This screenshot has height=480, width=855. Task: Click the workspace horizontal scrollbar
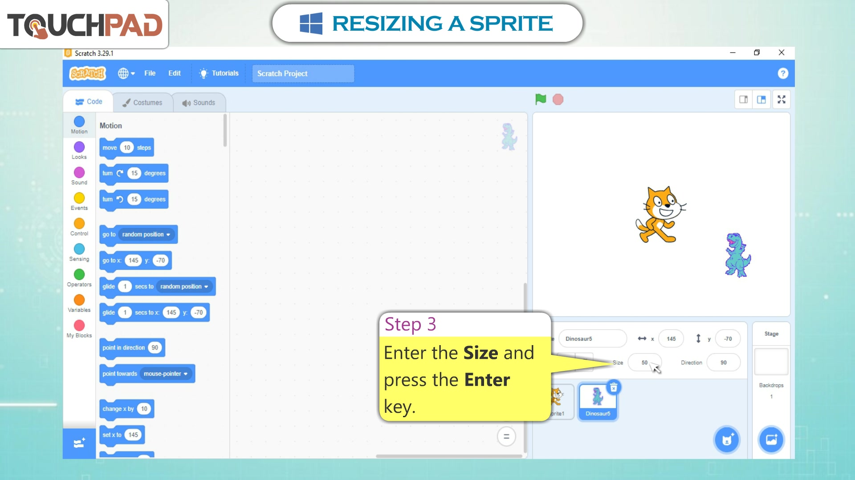click(x=449, y=456)
